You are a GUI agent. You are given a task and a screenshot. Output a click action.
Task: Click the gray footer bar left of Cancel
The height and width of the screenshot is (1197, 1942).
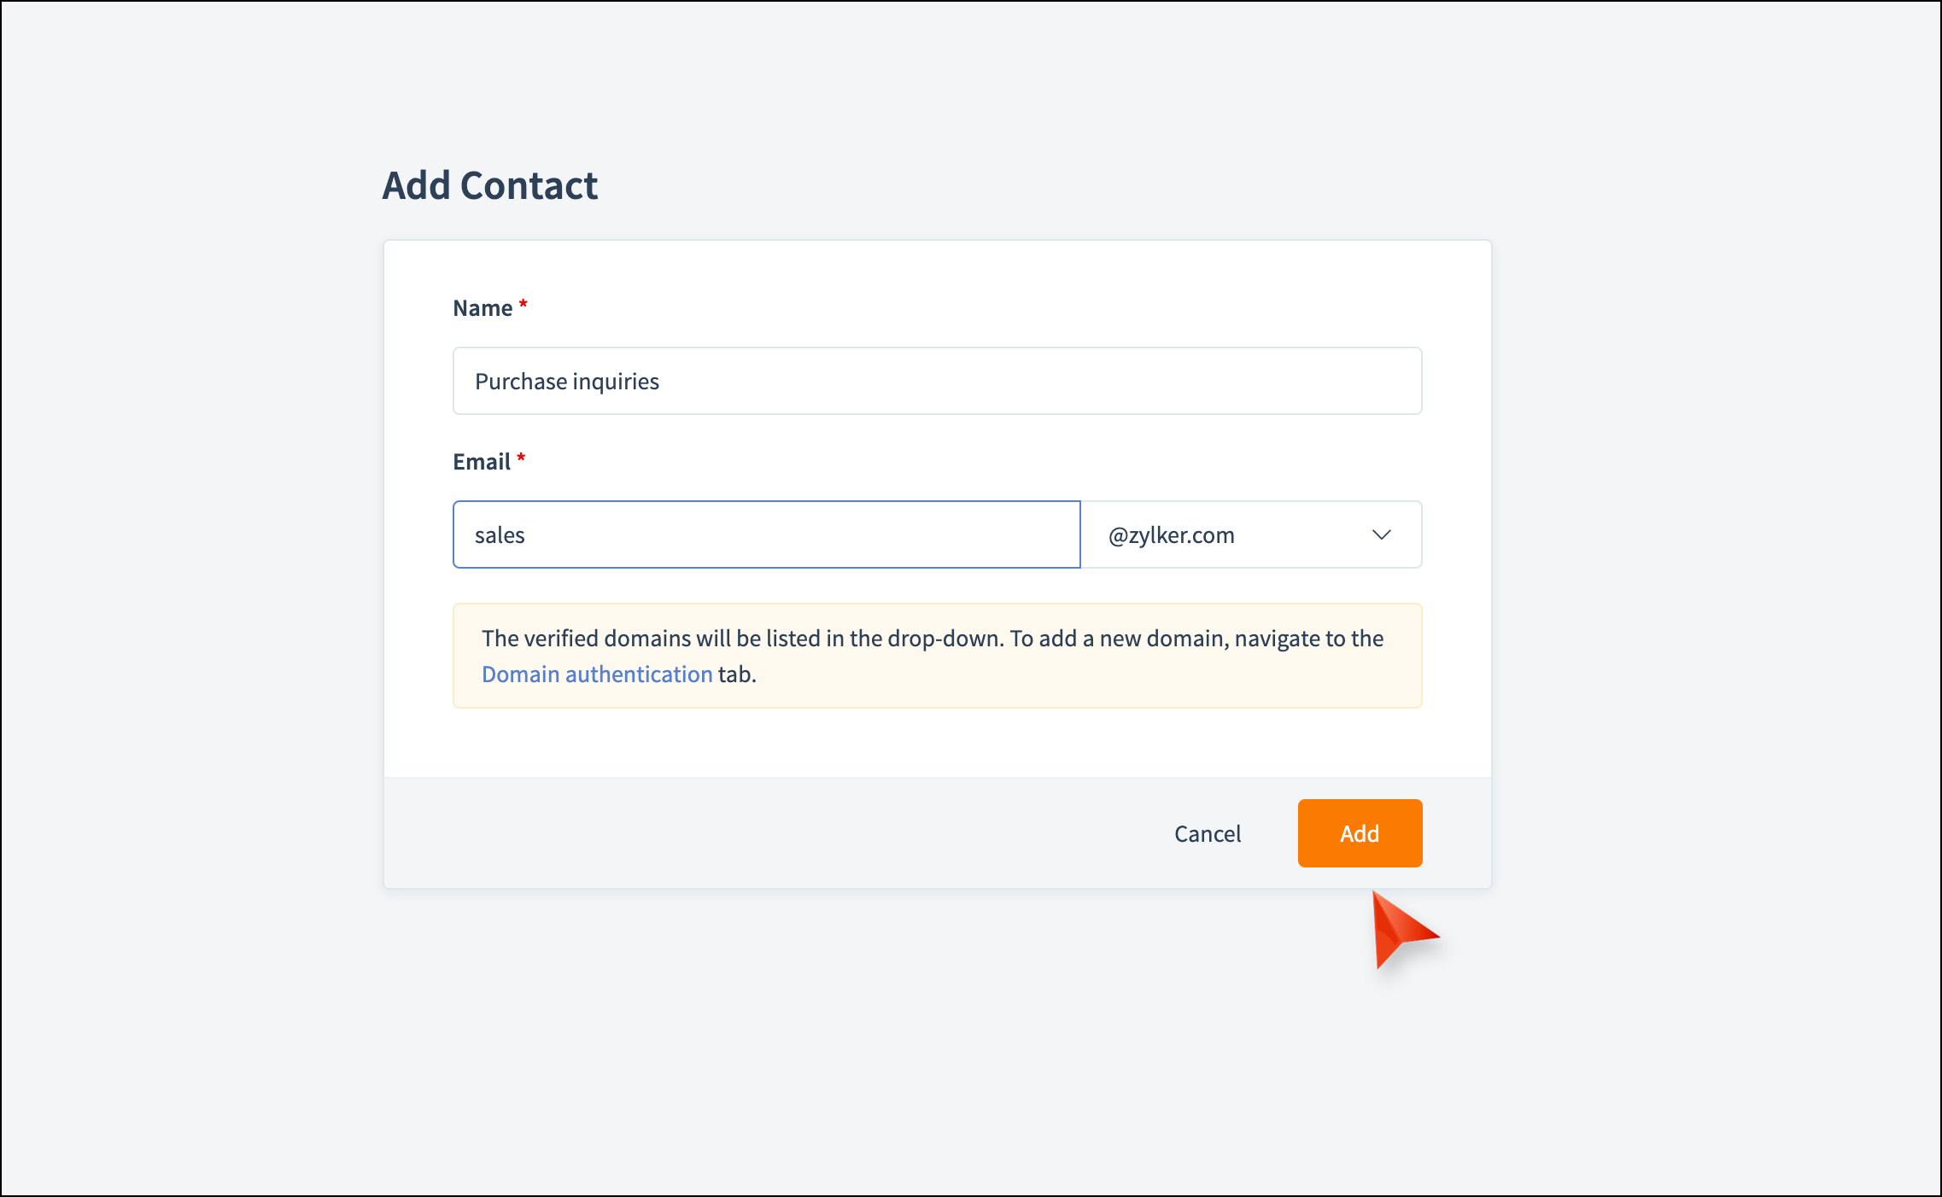click(769, 833)
